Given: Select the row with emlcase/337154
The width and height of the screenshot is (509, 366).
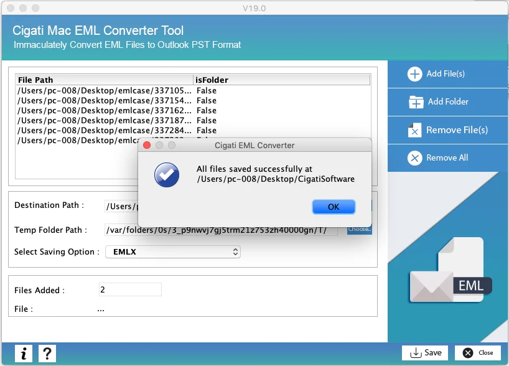Looking at the screenshot, I should click(x=193, y=100).
